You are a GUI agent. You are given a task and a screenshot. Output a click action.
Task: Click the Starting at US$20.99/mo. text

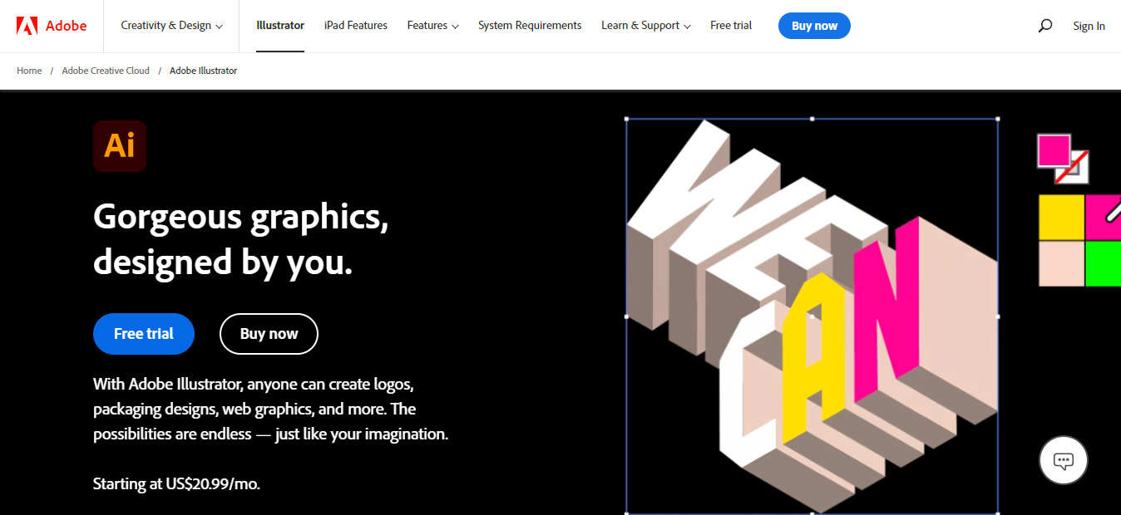tap(176, 483)
